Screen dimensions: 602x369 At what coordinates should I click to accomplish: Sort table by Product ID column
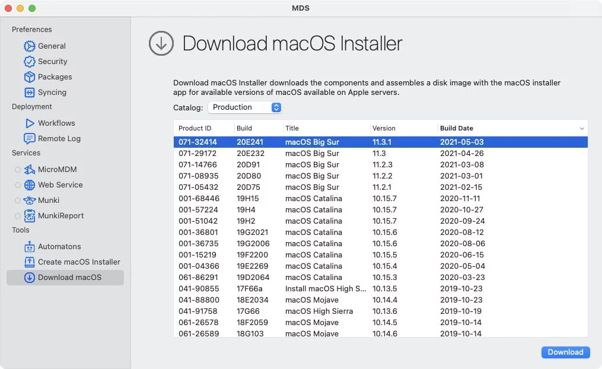point(195,128)
